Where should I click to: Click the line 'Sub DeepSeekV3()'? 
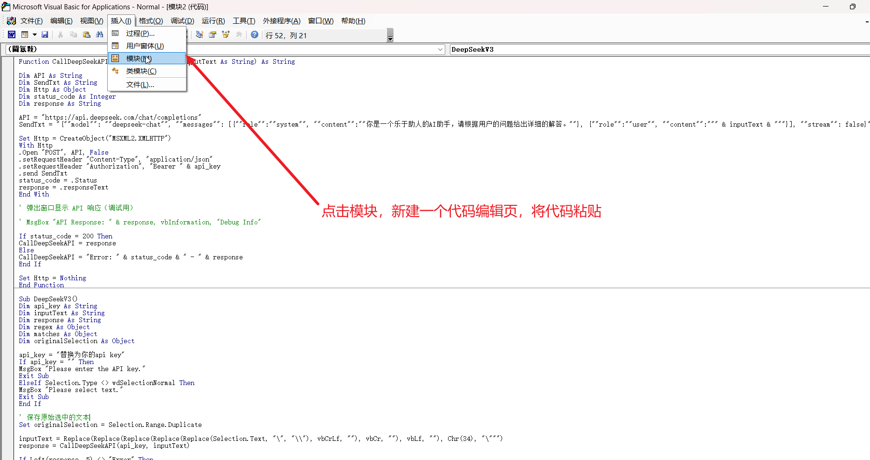(48, 299)
